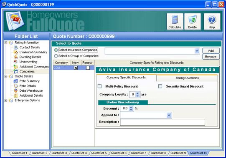Increase Broker Discretionary Discount percent
The image size is (226, 158).
point(131,107)
